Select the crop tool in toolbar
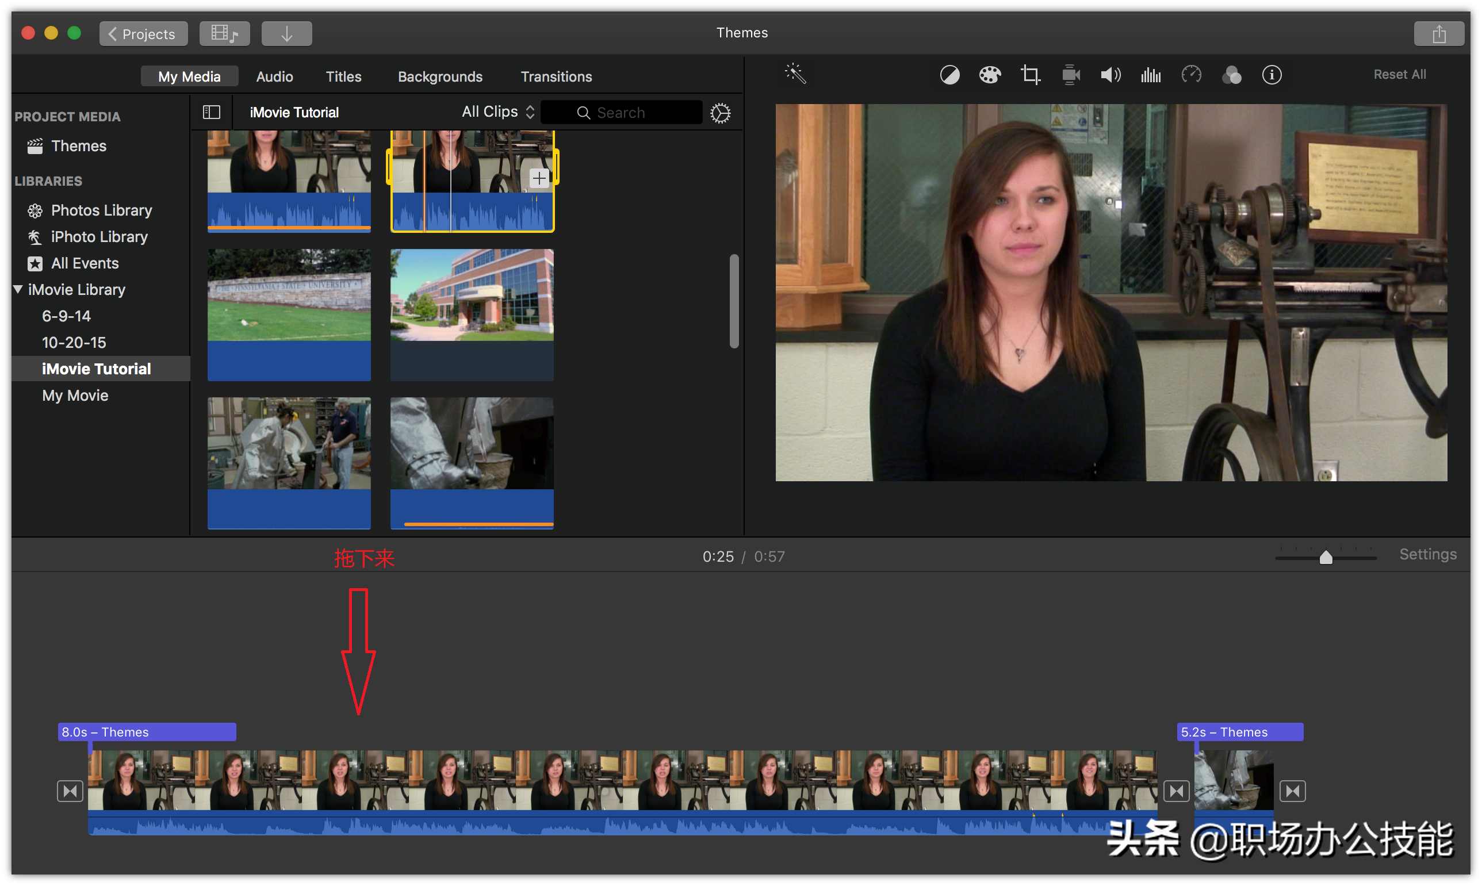The height and width of the screenshot is (886, 1482). [x=1029, y=75]
